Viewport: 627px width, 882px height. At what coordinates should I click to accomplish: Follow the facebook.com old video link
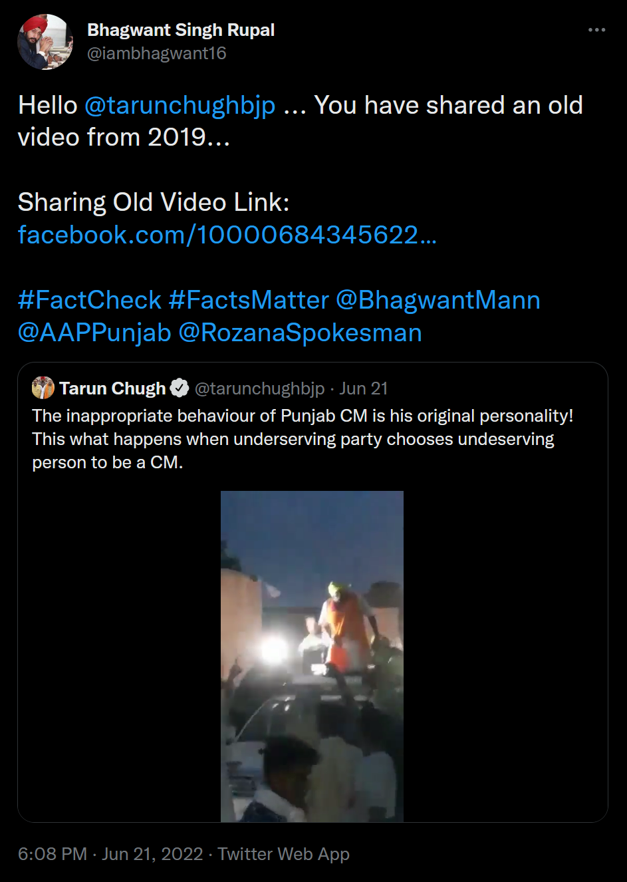coord(227,235)
